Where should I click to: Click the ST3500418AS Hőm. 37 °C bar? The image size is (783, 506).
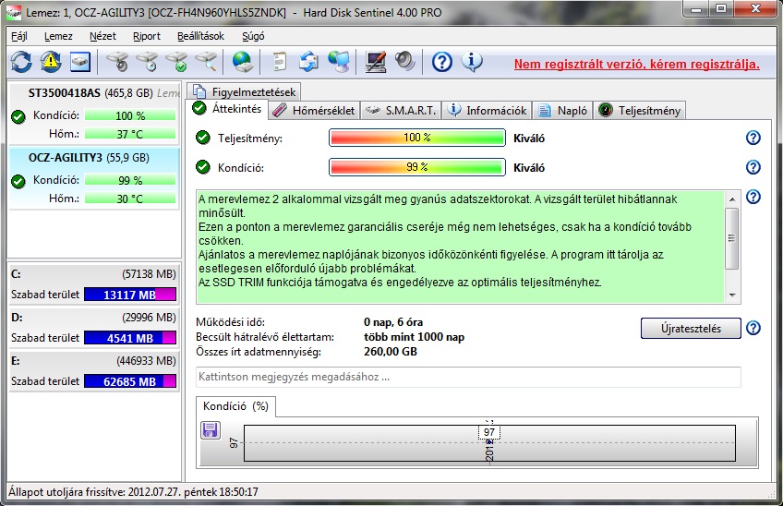coord(130,134)
